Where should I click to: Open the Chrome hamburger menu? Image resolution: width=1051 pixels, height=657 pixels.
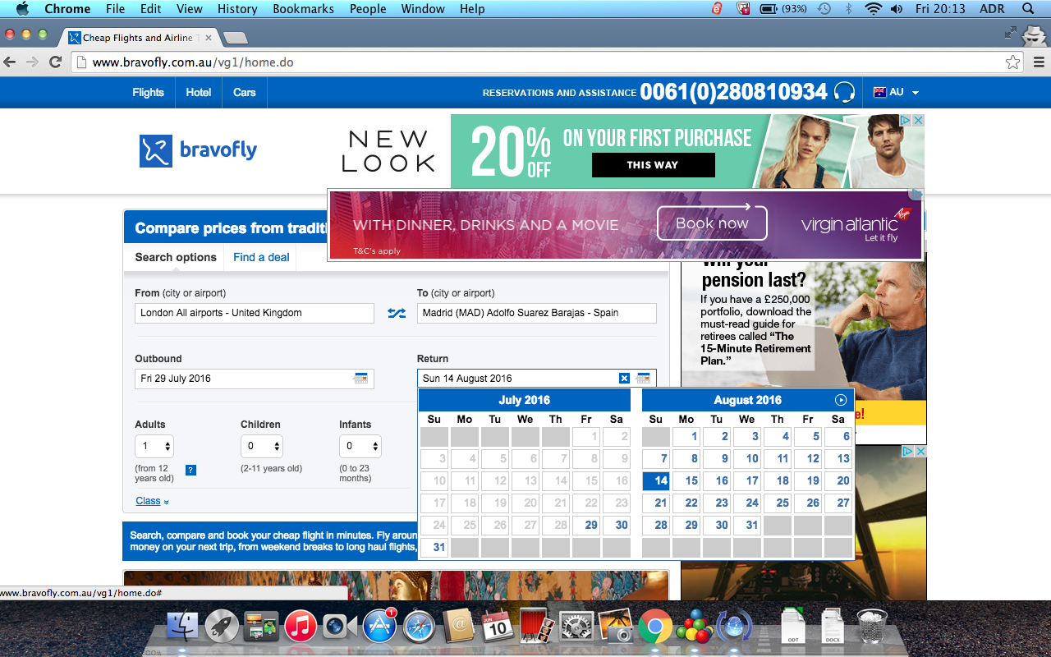pos(1039,62)
